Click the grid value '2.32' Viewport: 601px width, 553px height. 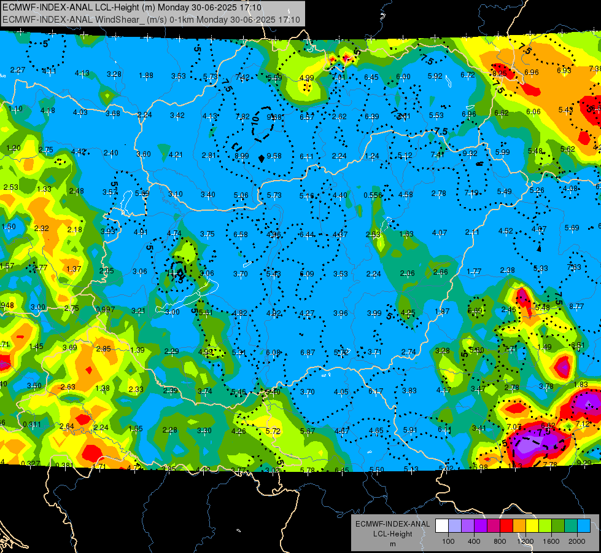[41, 229]
